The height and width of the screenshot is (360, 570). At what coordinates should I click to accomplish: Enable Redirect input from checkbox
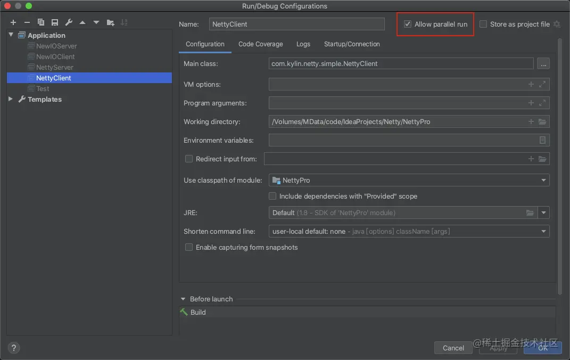click(188, 159)
